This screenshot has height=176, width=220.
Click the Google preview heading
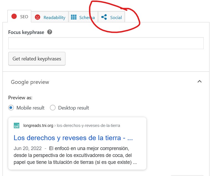pyautogui.click(x=30, y=82)
